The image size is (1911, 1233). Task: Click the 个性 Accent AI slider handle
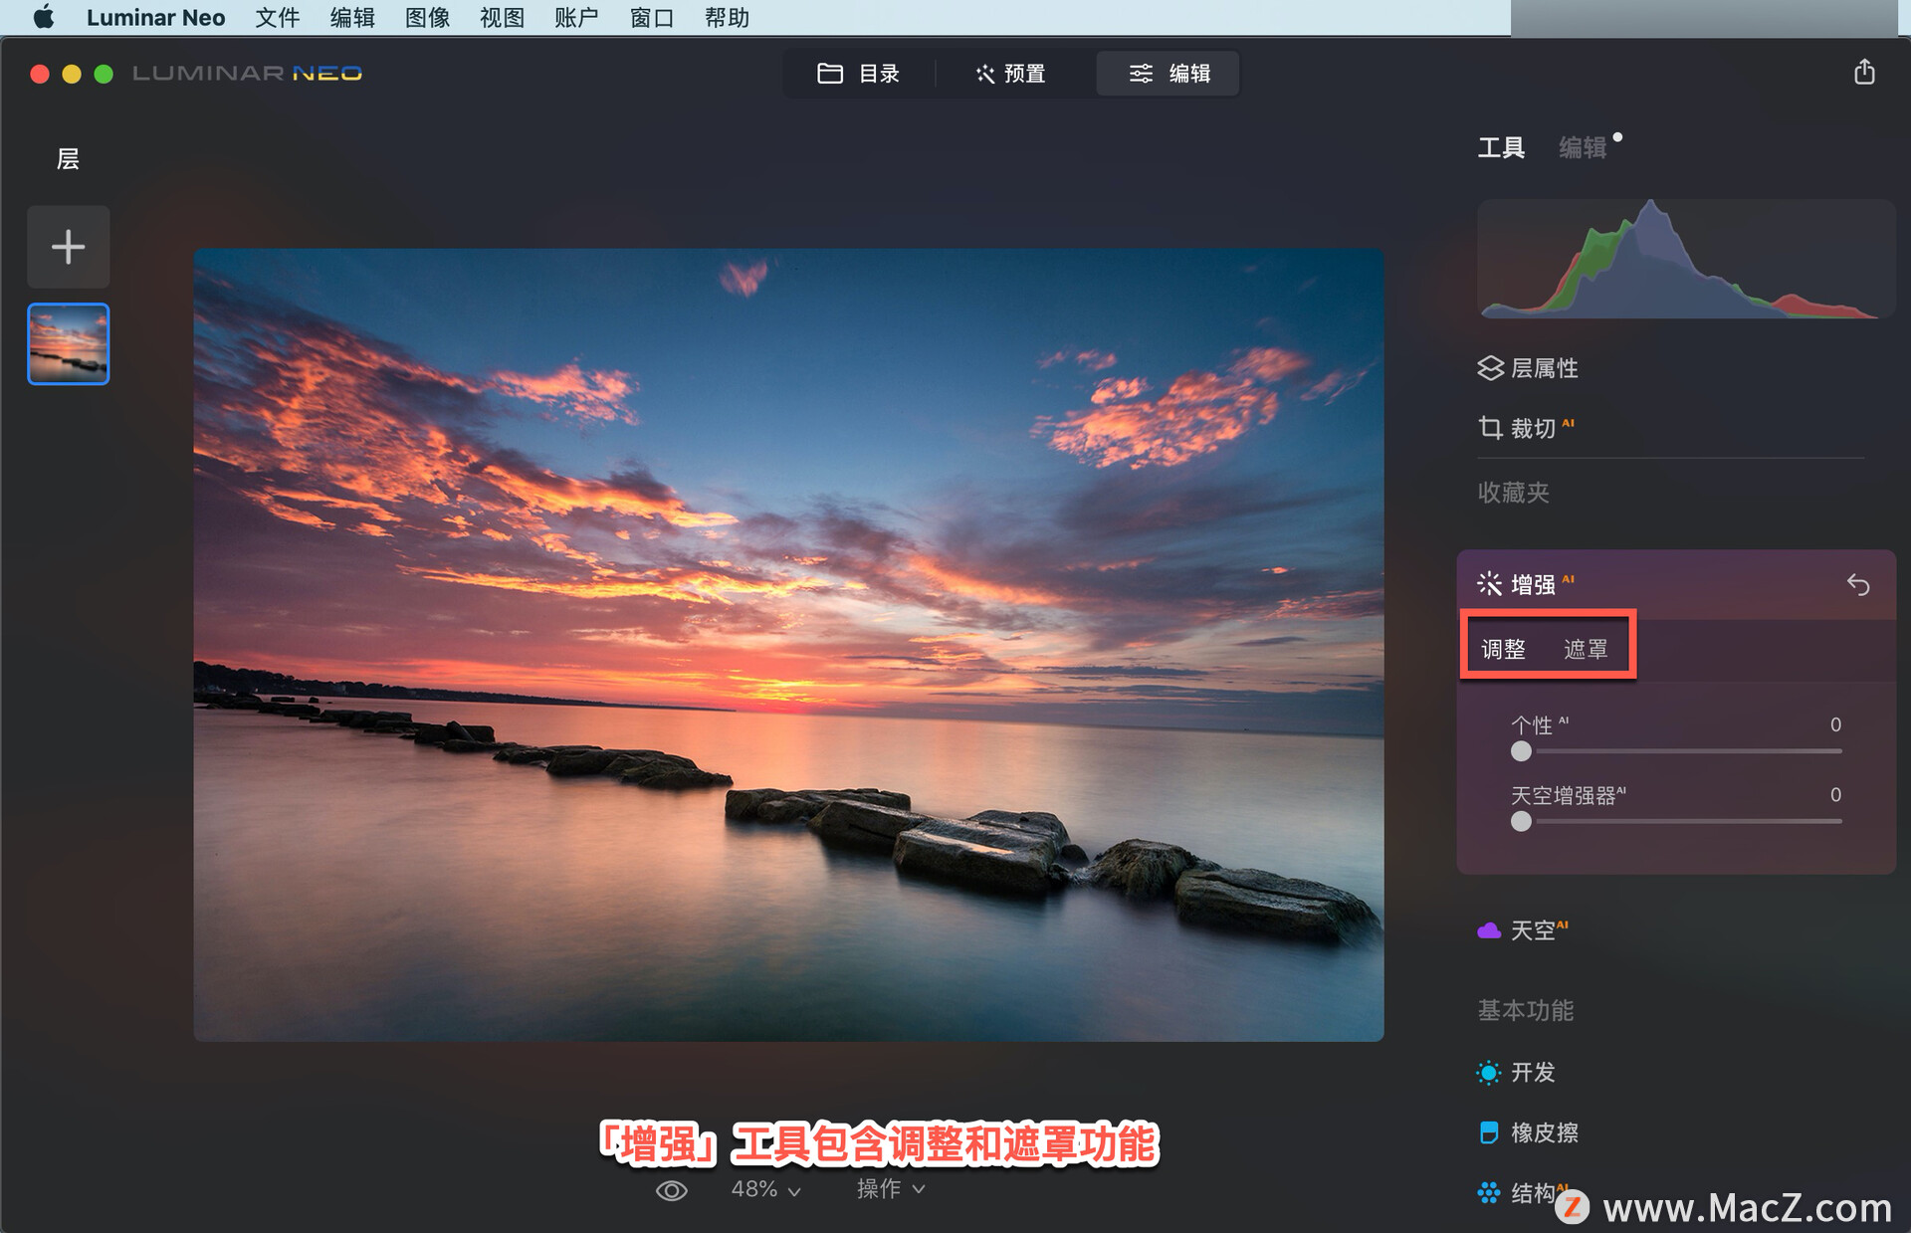click(x=1521, y=751)
